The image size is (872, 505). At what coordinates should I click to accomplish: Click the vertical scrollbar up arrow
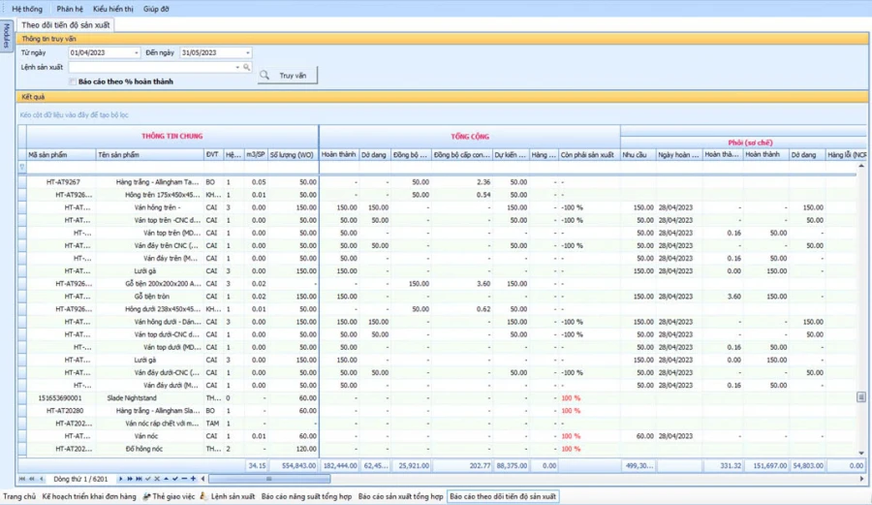click(x=861, y=167)
